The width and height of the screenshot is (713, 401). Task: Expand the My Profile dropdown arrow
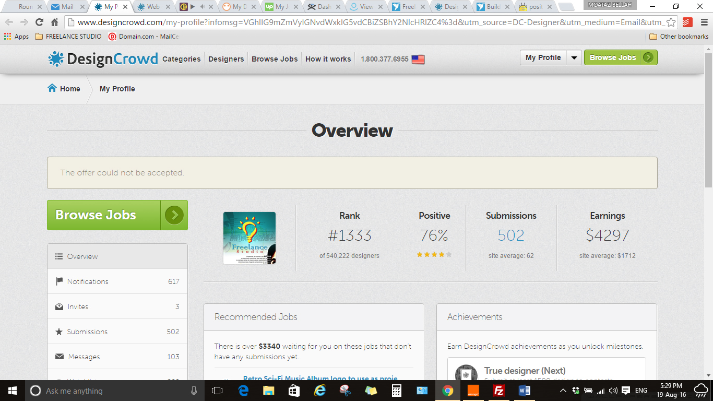pos(574,58)
